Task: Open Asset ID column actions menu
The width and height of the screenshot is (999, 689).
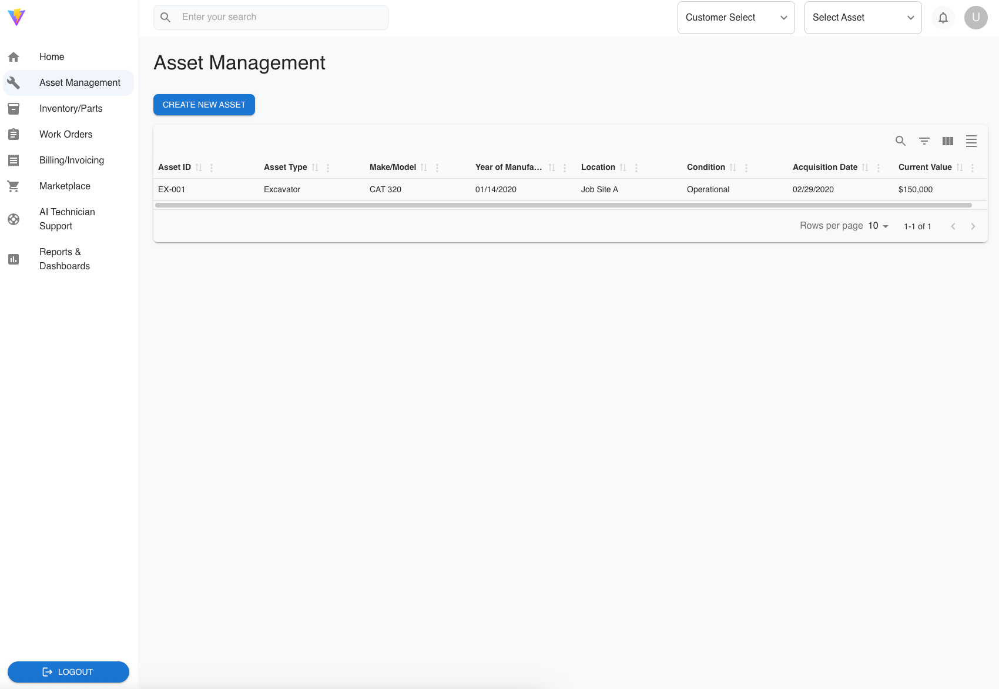Action: pos(212,168)
